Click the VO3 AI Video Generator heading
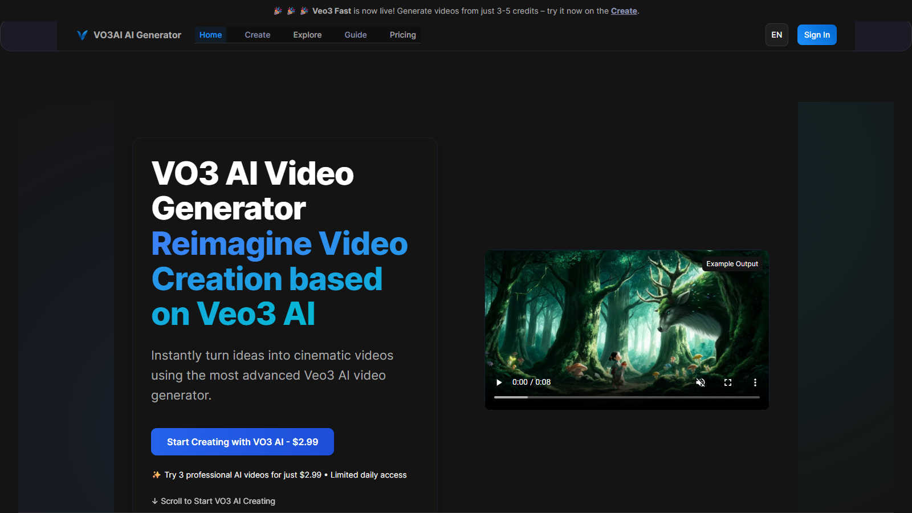 click(253, 190)
